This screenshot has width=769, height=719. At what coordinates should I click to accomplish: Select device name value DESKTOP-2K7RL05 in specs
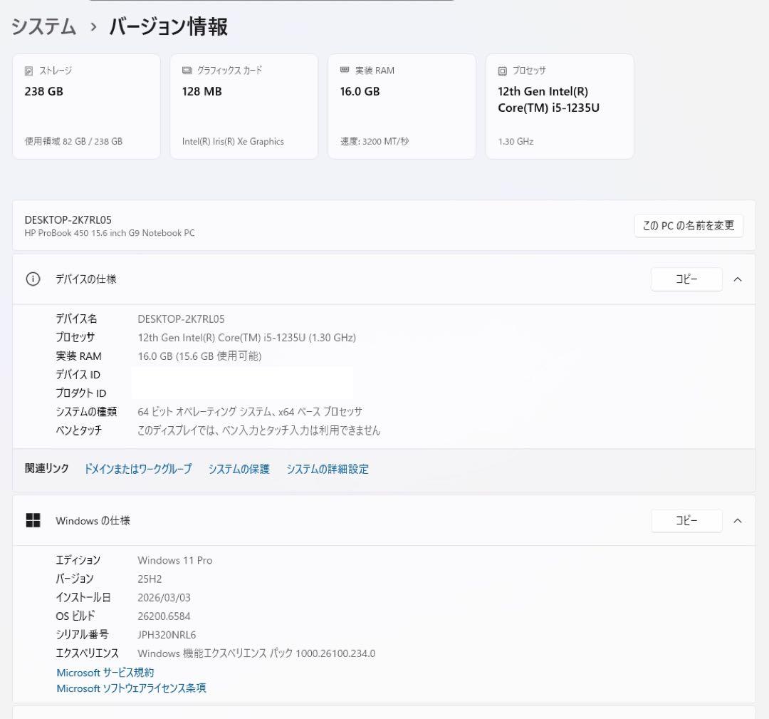click(181, 319)
